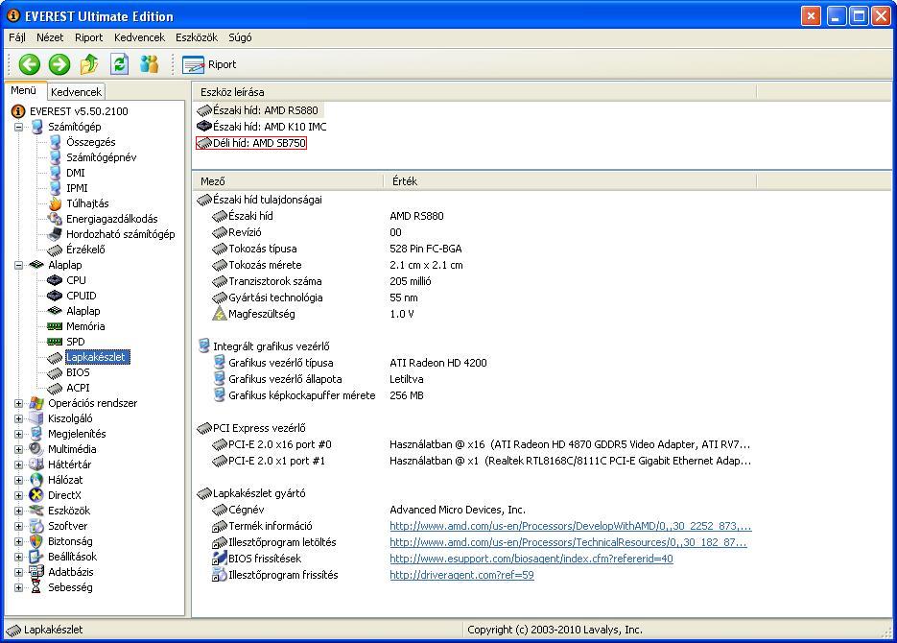Select the Túlhajtás flame icon
Image resolution: width=897 pixels, height=643 pixels.
click(55, 203)
